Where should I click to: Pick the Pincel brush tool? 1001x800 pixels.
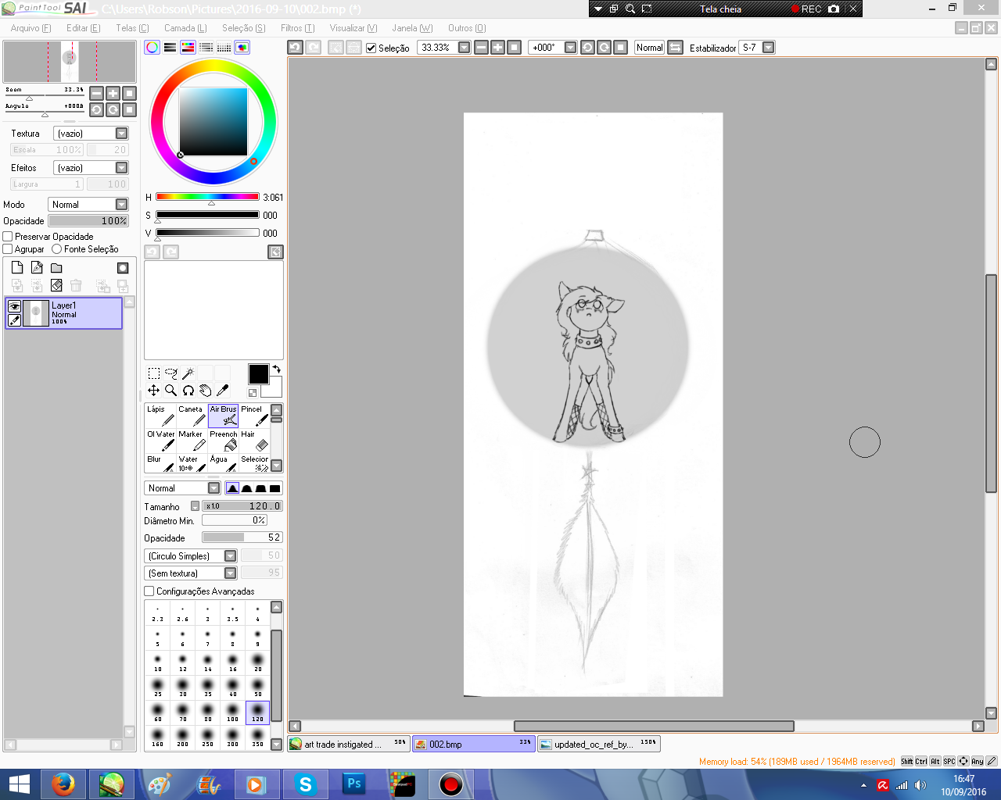pos(254,416)
